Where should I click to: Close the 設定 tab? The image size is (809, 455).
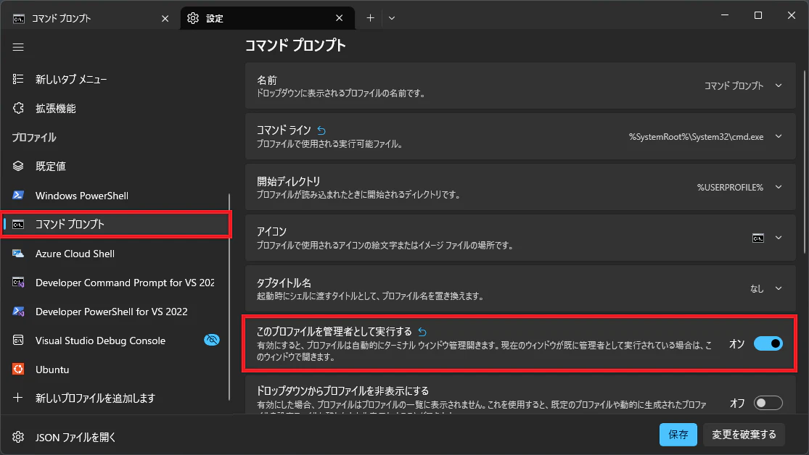pyautogui.click(x=339, y=18)
